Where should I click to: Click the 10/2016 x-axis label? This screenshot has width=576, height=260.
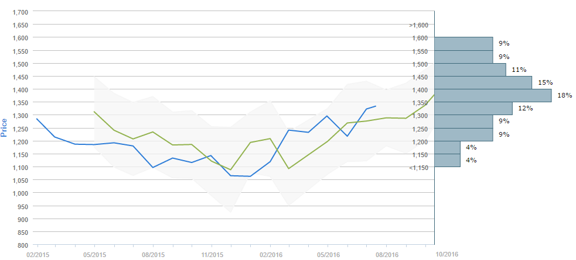pos(446,254)
